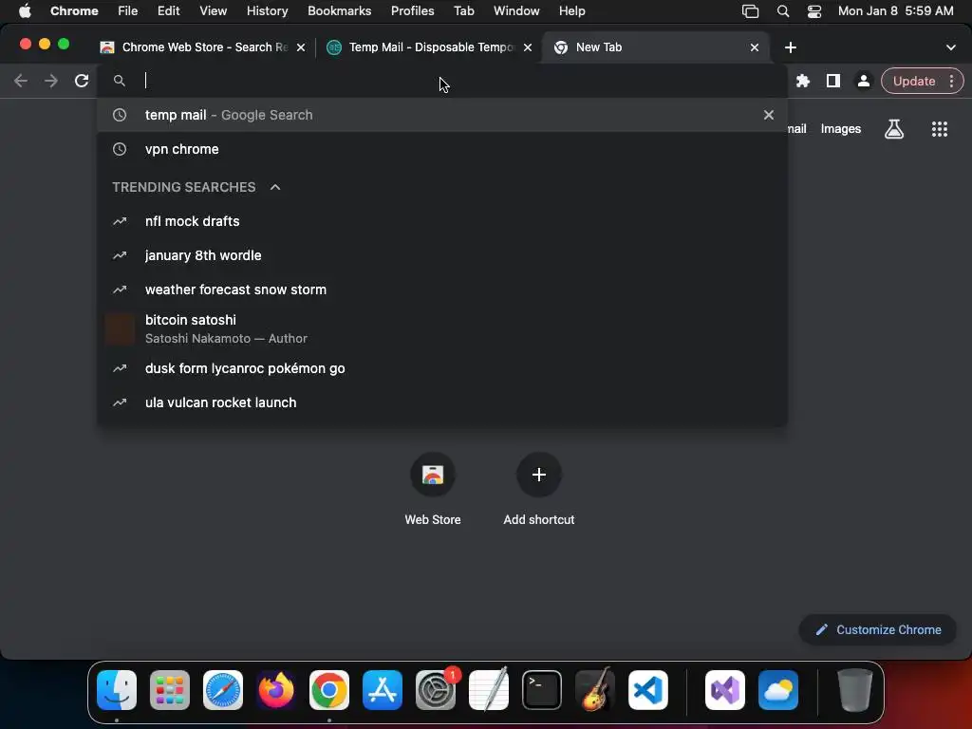Choose 'ula vulcan rocket launch' suggestion
This screenshot has width=972, height=729.
pyautogui.click(x=442, y=402)
